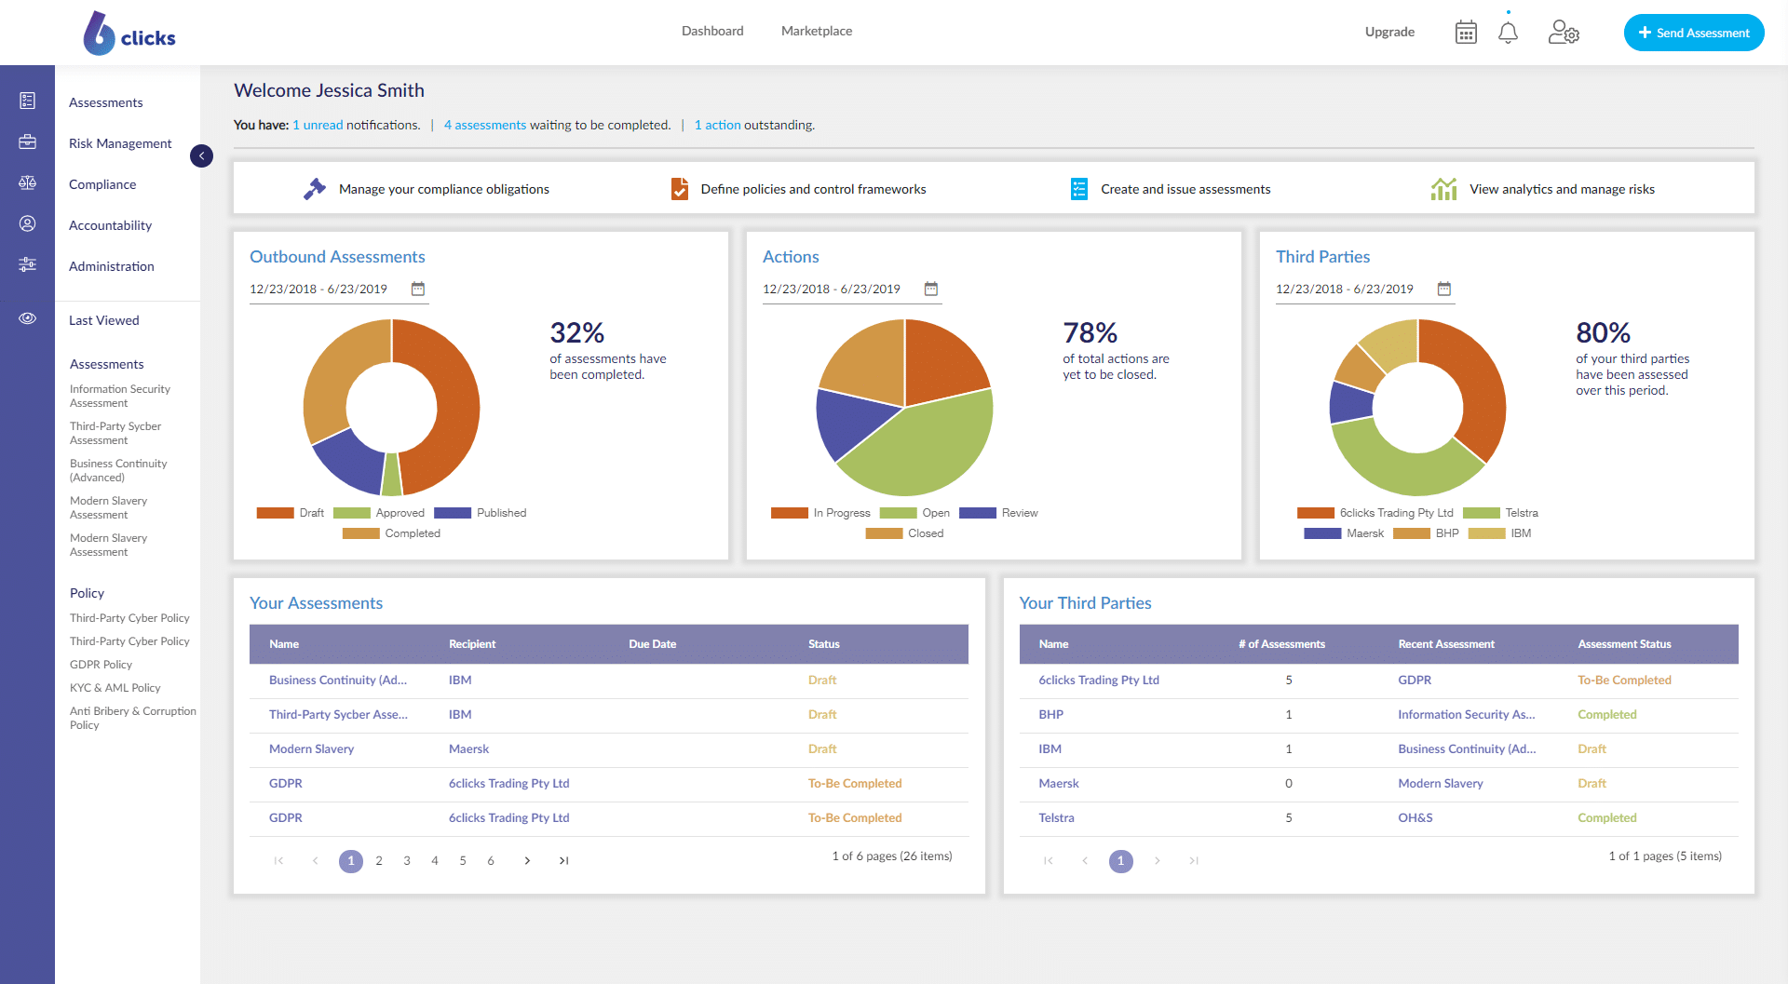Open Outbound Assessments date range picker
The image size is (1788, 984).
[418, 290]
